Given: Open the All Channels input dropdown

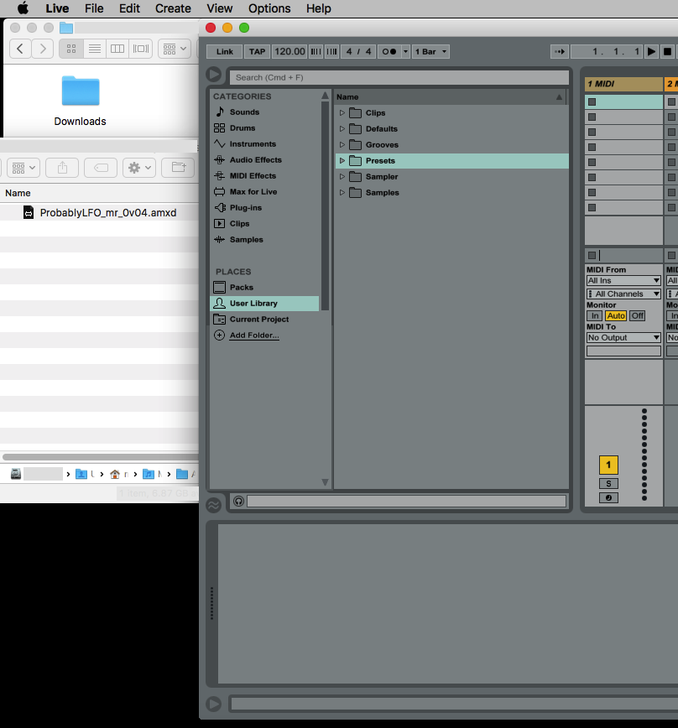Looking at the screenshot, I should [x=623, y=293].
